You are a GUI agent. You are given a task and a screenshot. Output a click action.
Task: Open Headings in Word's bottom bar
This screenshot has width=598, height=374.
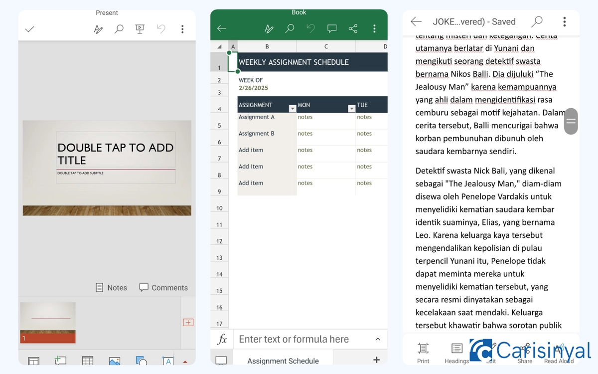[x=456, y=353]
